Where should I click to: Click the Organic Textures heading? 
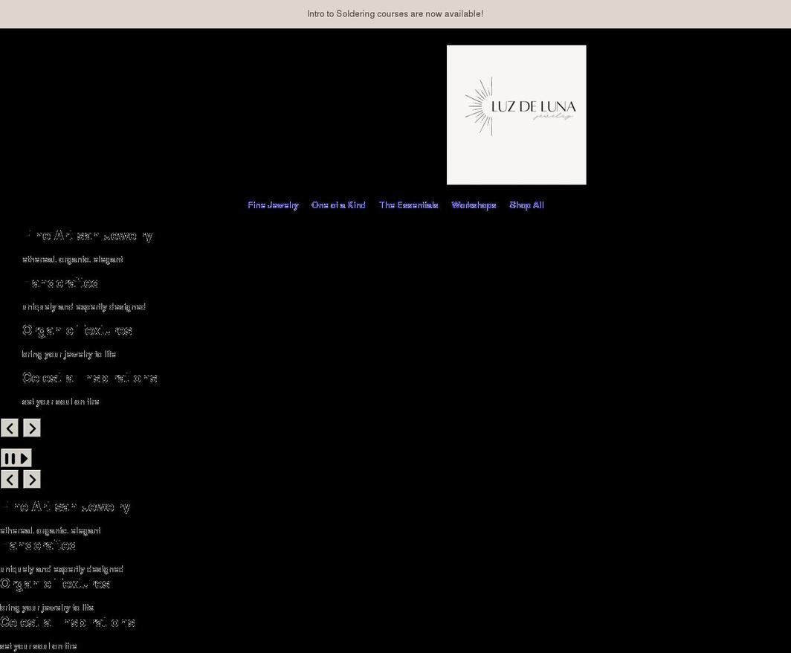click(x=77, y=330)
